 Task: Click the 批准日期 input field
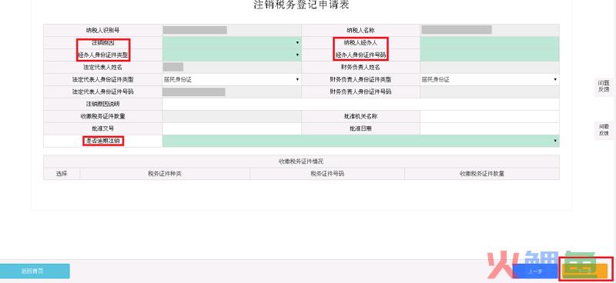(490, 128)
